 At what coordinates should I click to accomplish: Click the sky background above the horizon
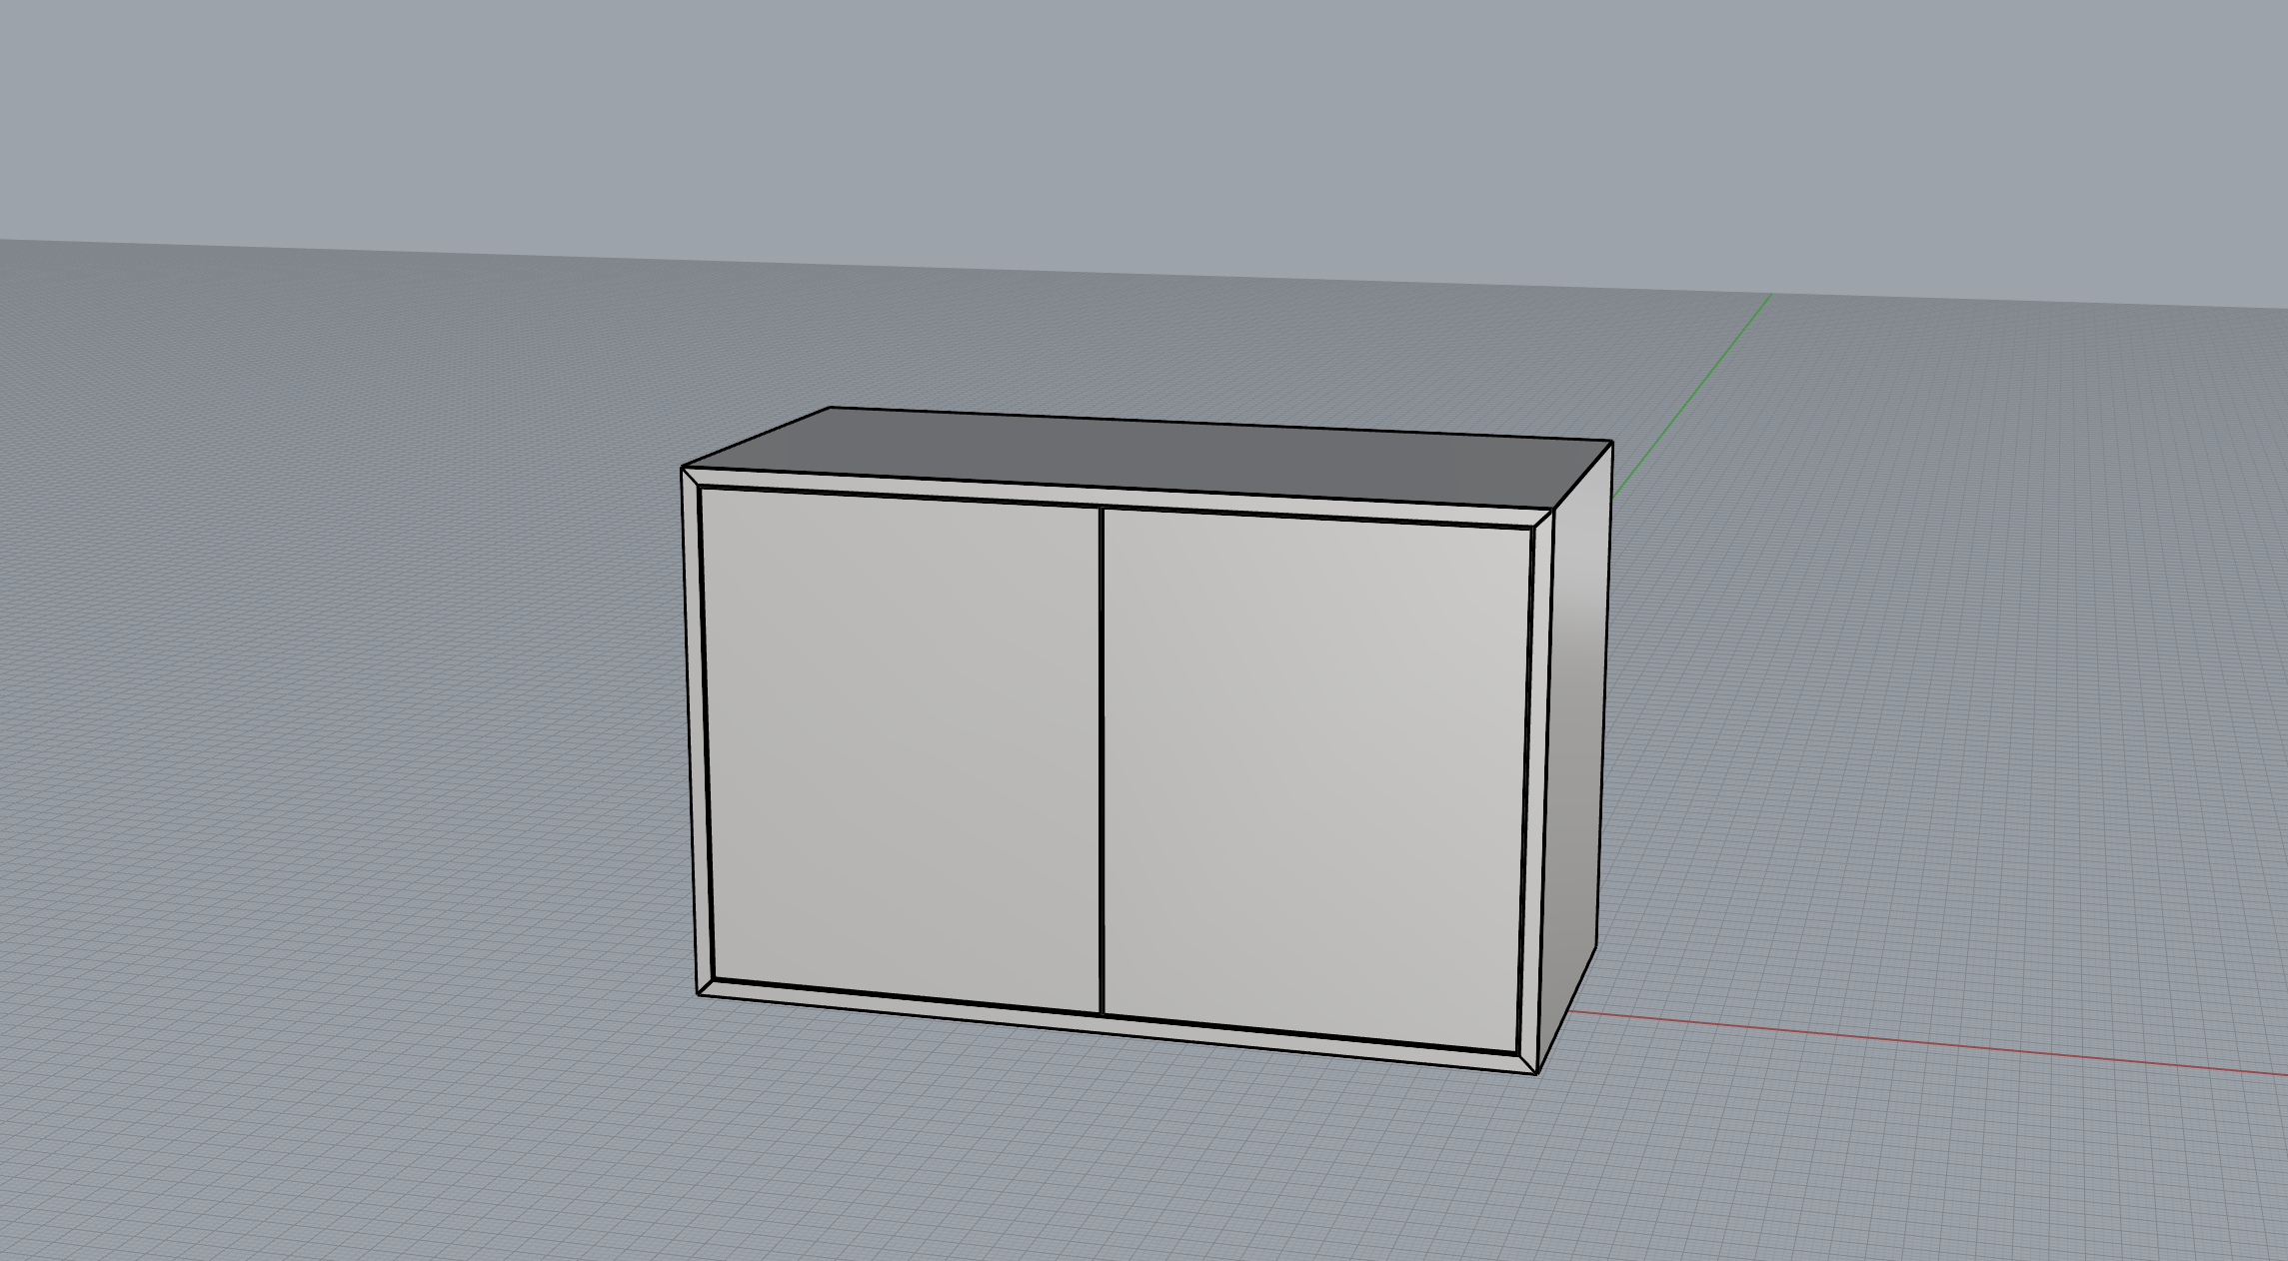pyautogui.click(x=1100, y=120)
